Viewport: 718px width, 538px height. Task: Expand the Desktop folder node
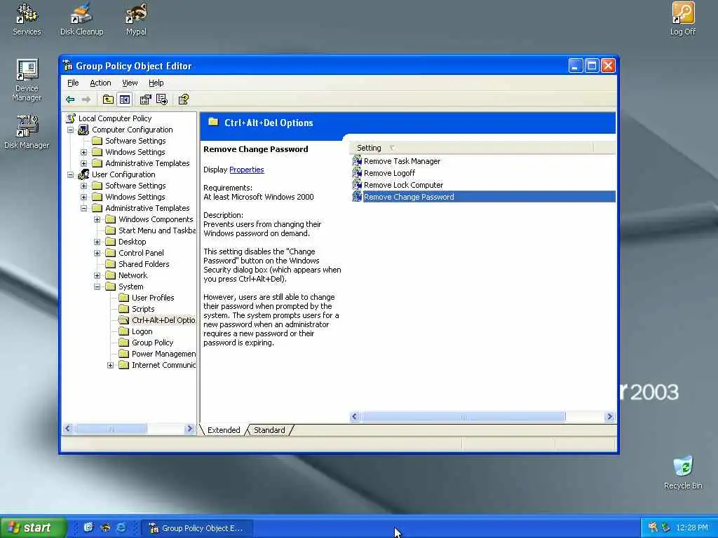pos(97,242)
